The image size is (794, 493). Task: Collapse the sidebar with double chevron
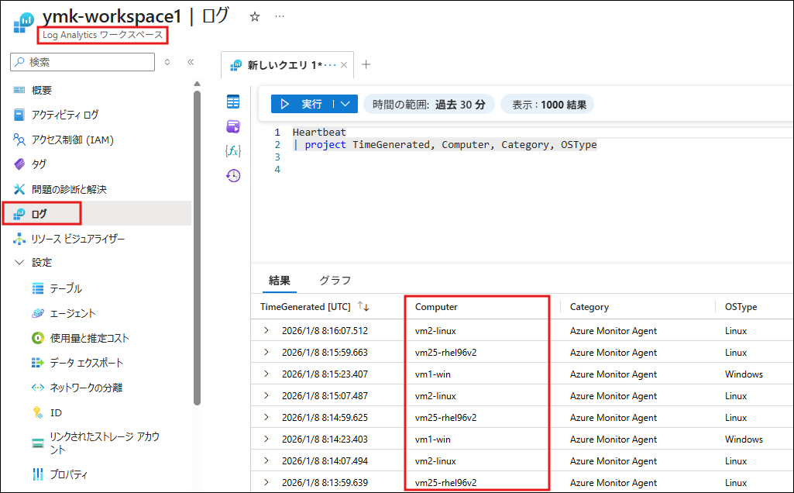click(x=191, y=62)
